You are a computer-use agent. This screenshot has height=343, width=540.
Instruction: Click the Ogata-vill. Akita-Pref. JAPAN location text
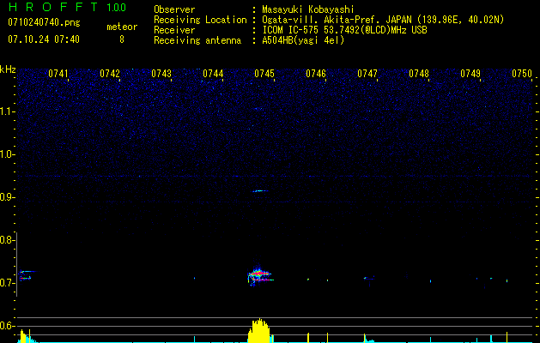coord(383,20)
